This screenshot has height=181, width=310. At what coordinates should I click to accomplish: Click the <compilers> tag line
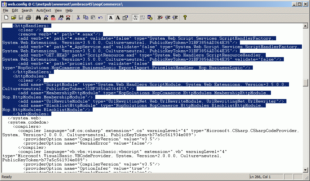point(27,126)
